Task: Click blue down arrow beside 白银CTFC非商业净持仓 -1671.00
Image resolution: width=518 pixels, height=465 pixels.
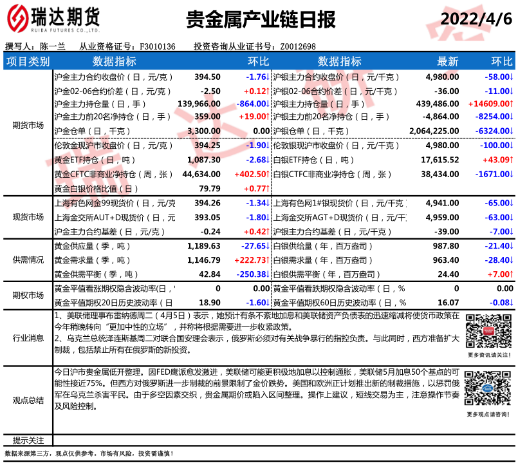Action: [x=512, y=174]
